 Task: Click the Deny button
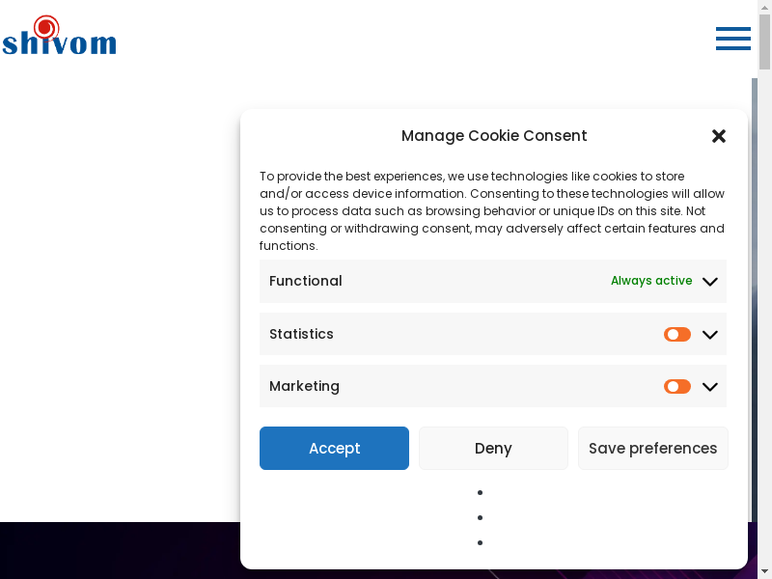pos(493,449)
